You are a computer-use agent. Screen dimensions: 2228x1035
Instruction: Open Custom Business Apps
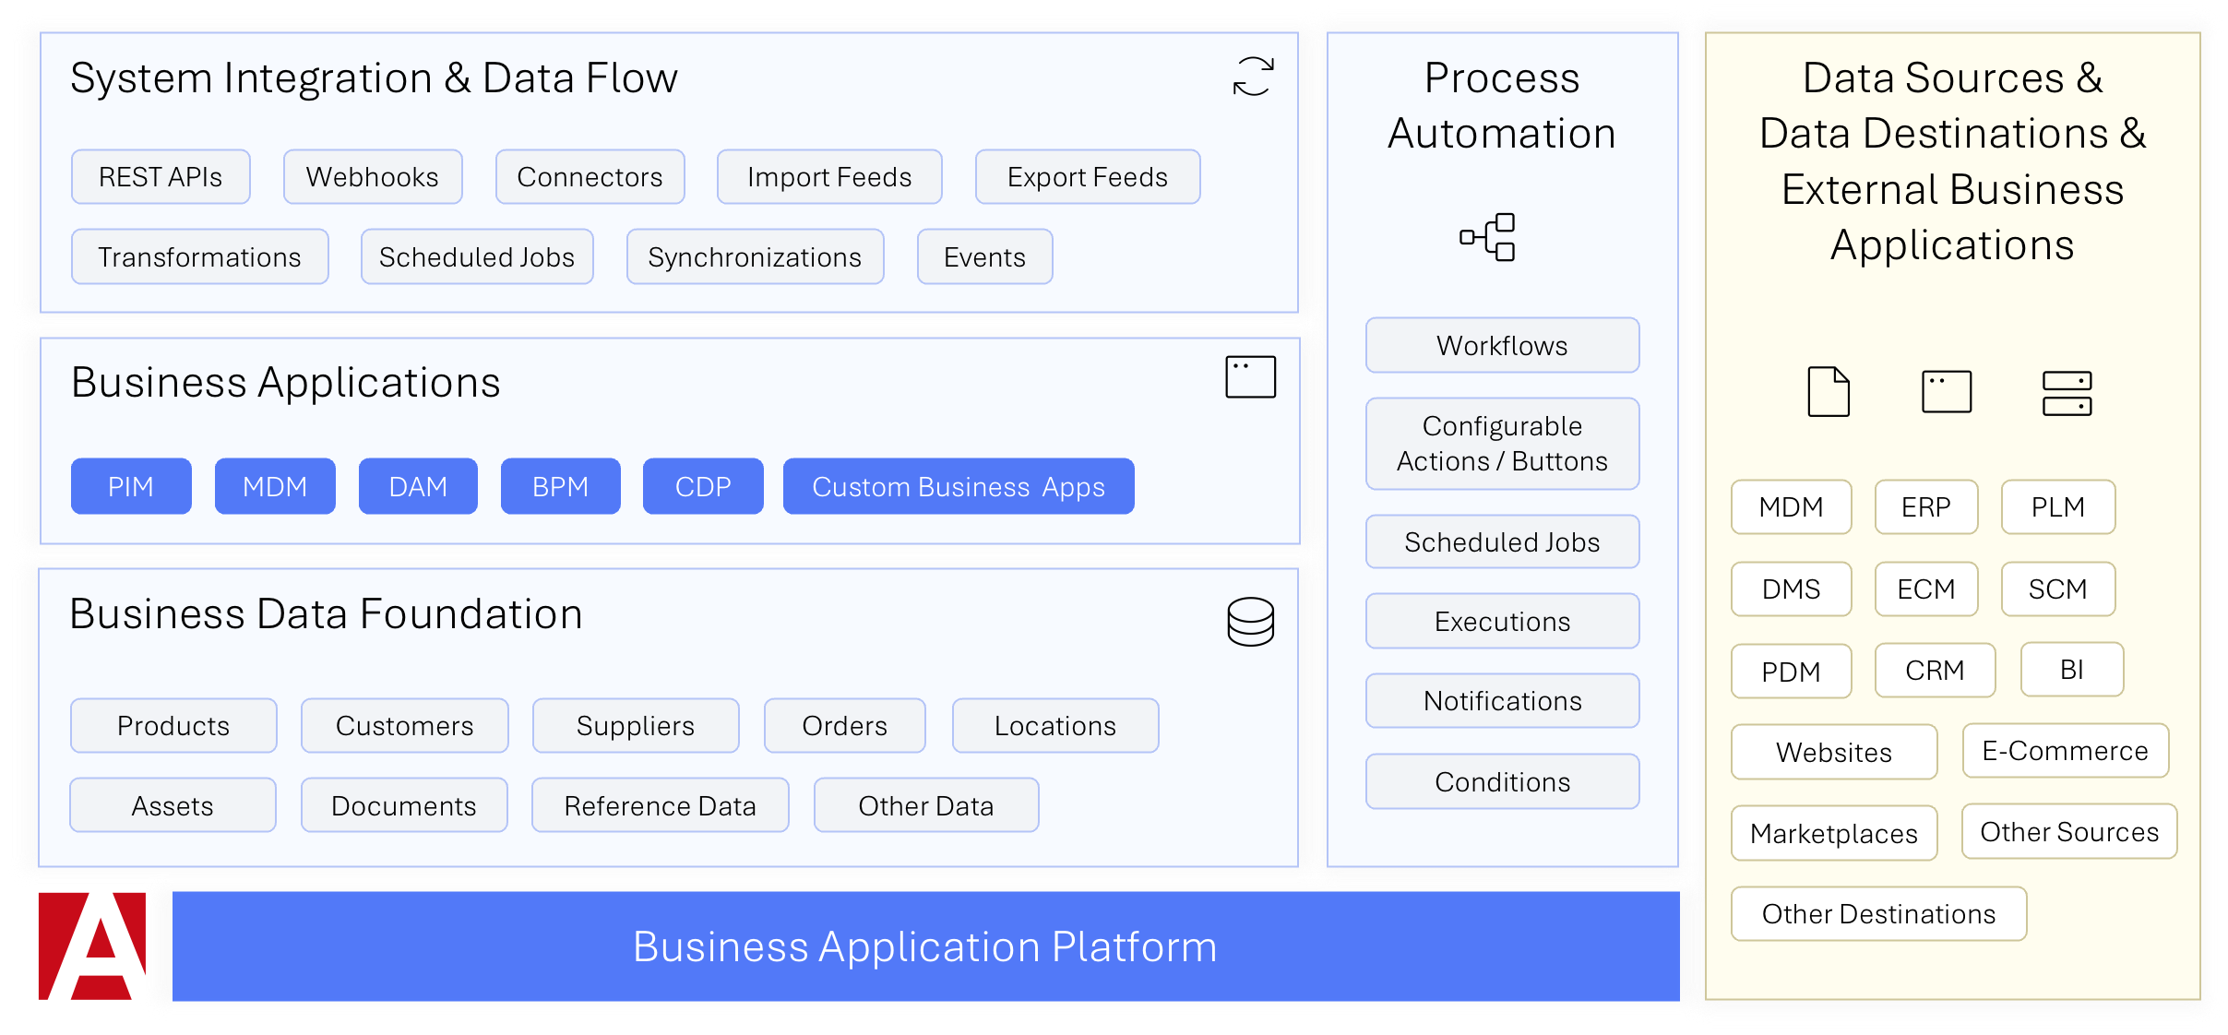pyautogui.click(x=959, y=486)
